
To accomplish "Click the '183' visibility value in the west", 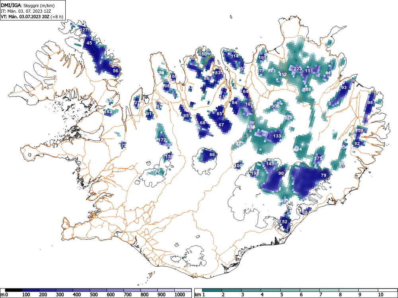I will point(108,112).
